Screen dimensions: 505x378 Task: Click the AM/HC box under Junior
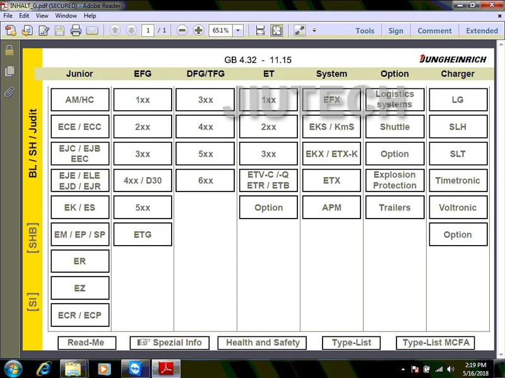tap(80, 100)
